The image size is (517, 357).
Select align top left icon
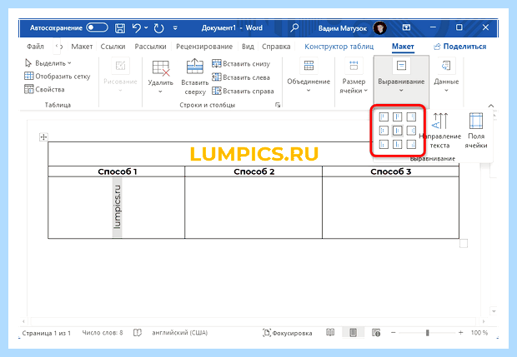click(x=384, y=117)
